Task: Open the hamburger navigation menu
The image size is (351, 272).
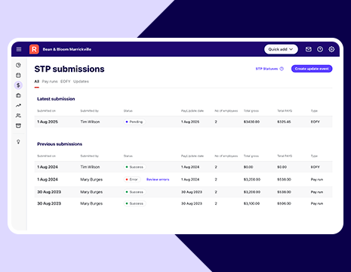Action: pyautogui.click(x=19, y=49)
